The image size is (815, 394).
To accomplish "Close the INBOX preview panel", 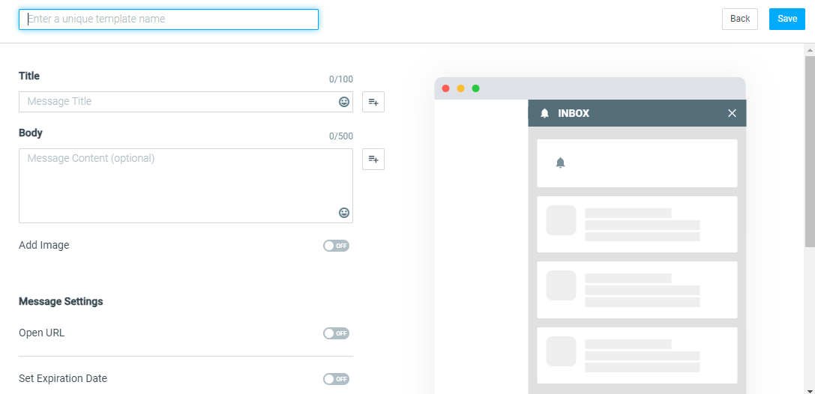I will (732, 113).
